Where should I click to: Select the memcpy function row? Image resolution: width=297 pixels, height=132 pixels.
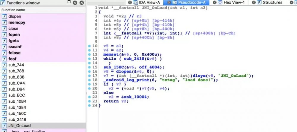click(x=43, y=23)
